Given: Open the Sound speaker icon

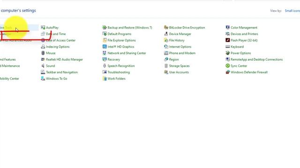Looking at the screenshot, I should pyautogui.click(x=43, y=66).
